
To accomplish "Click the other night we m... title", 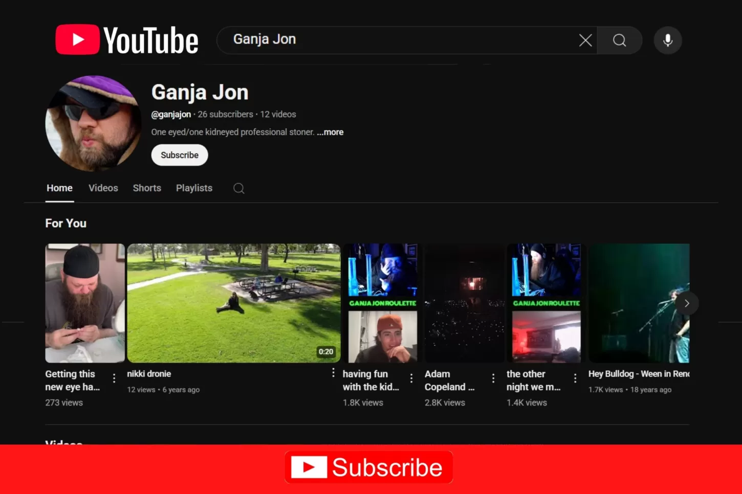I will [534, 380].
